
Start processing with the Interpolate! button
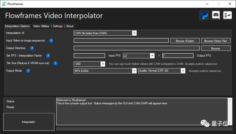(x=29, y=122)
